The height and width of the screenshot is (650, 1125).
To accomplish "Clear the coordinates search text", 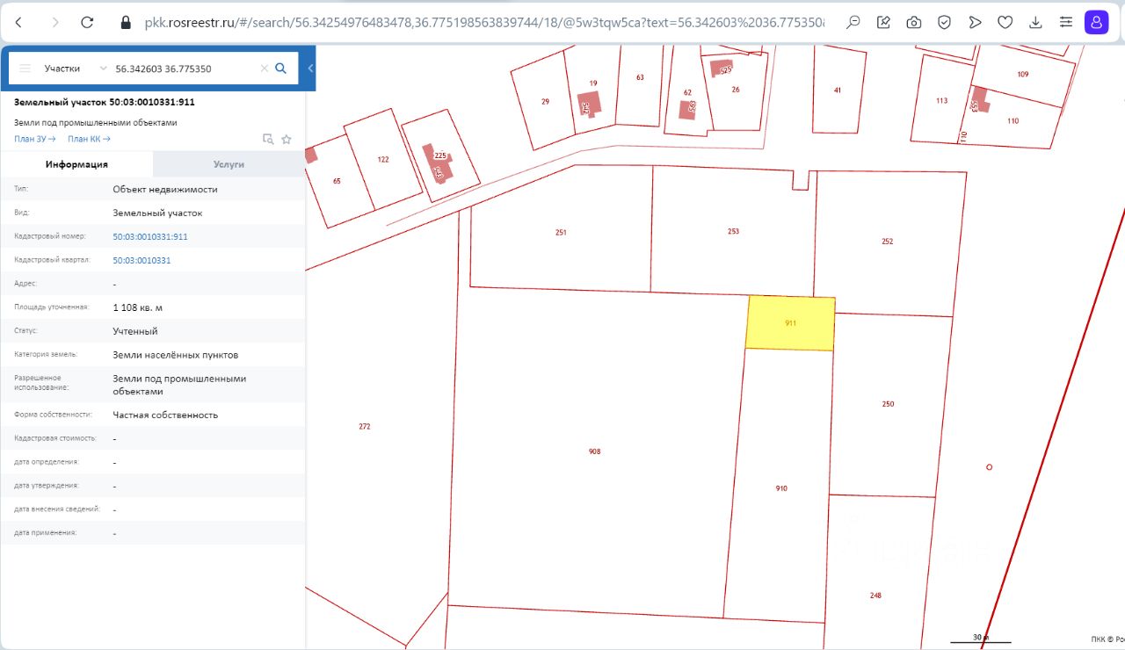I will coord(264,69).
